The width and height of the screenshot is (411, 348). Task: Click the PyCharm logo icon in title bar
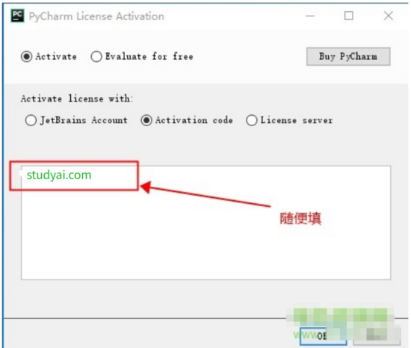point(17,16)
